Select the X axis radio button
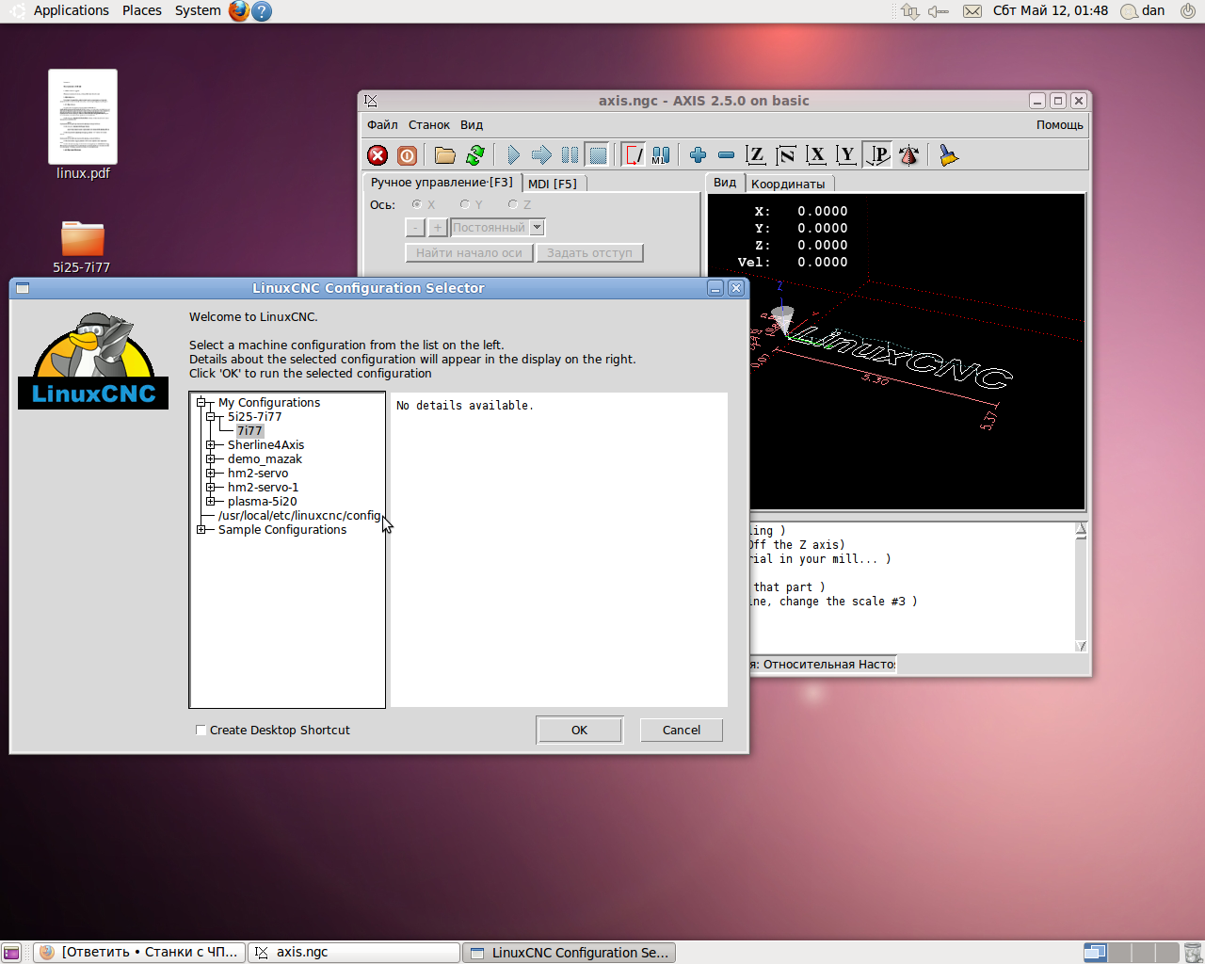This screenshot has height=964, width=1205. [x=416, y=204]
